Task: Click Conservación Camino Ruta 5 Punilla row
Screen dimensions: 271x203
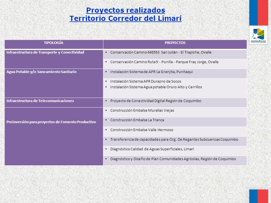Action: [175, 64]
